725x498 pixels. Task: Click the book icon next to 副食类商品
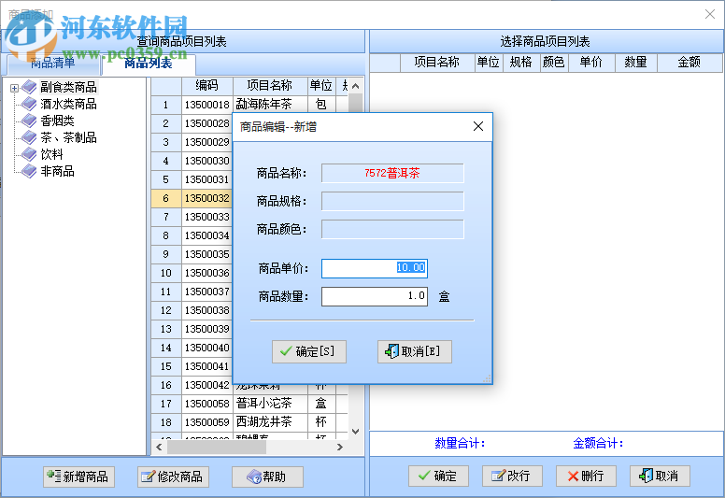tap(29, 87)
